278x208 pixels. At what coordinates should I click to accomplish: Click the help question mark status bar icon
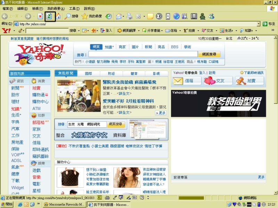(142, 198)
